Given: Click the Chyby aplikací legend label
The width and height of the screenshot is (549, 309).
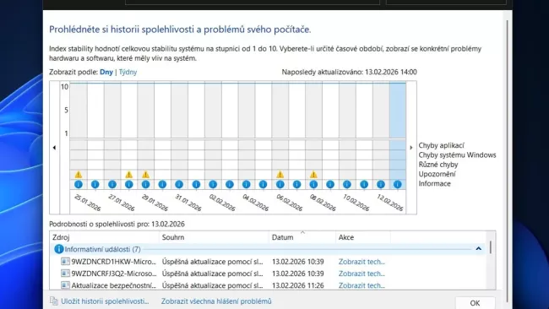Looking at the screenshot, I should pyautogui.click(x=442, y=145).
